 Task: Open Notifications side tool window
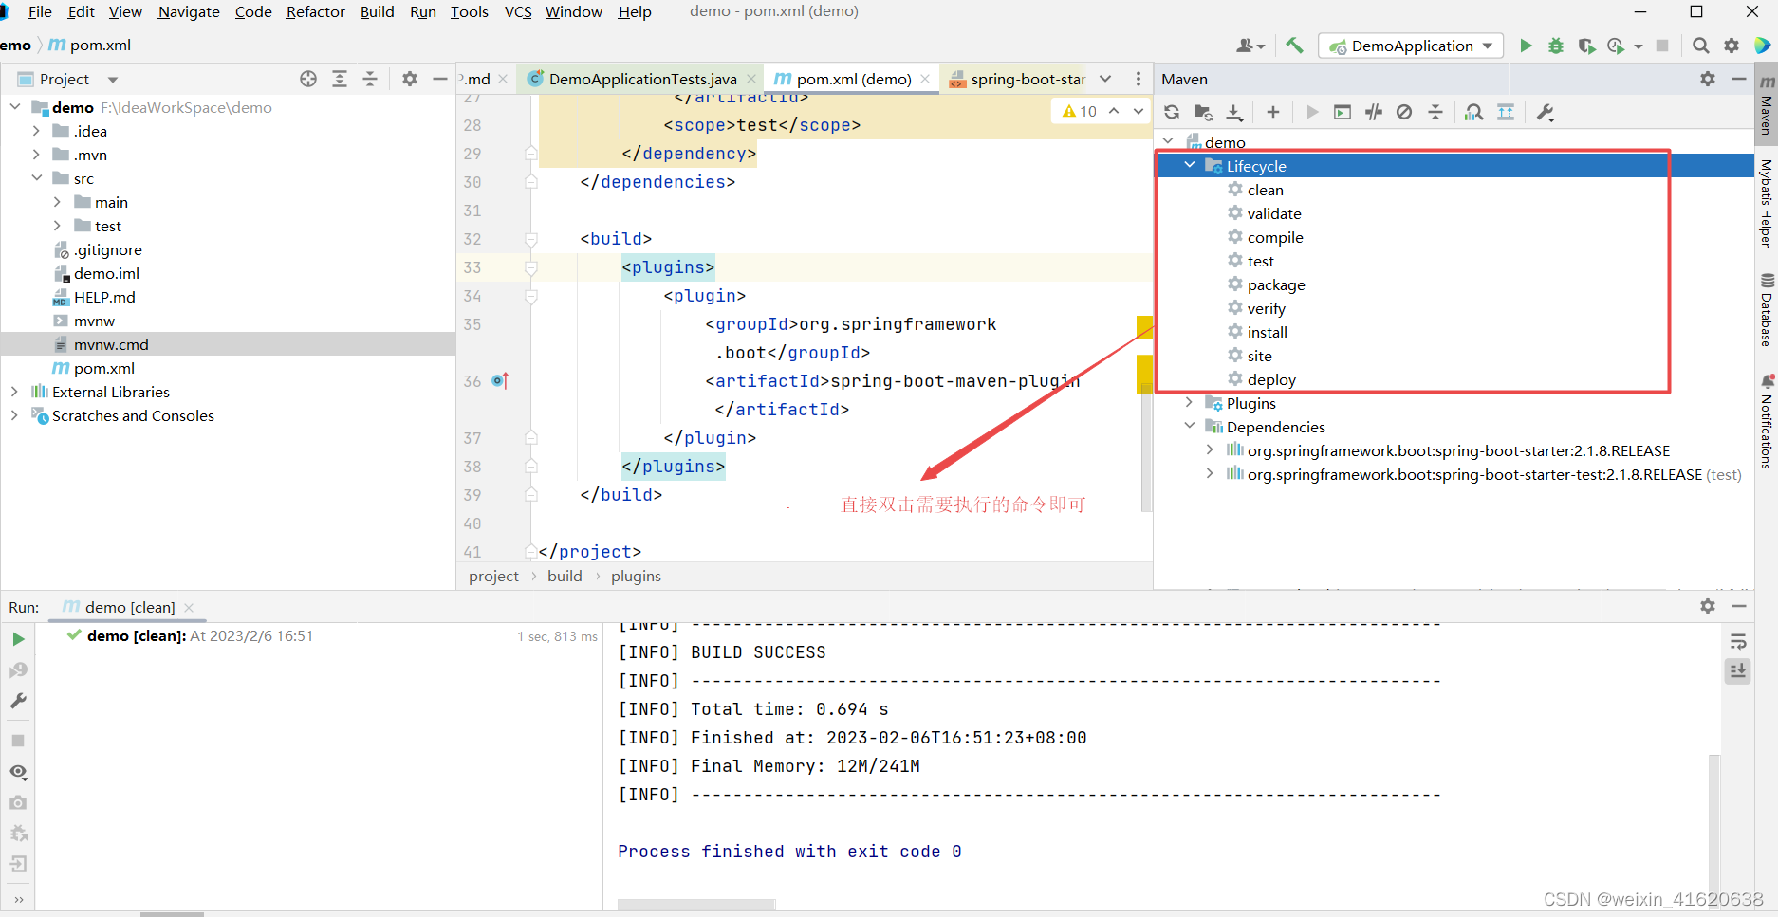1766,421
